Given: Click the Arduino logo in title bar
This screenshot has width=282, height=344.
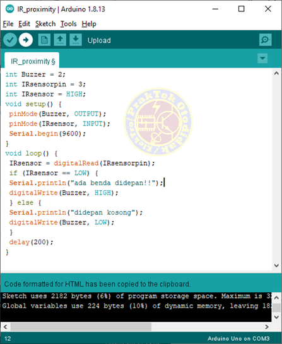Looking at the screenshot, I should point(10,9).
